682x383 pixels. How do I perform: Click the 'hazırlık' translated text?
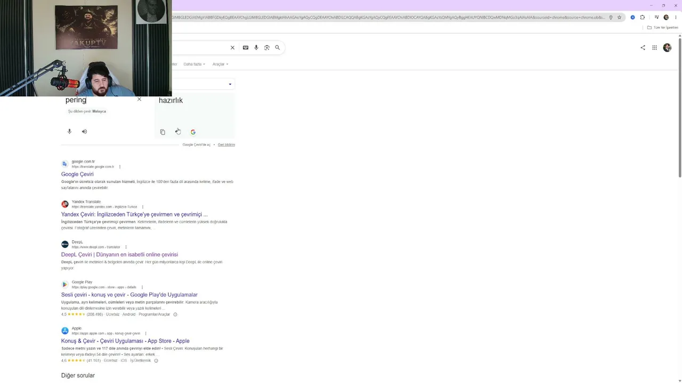click(x=170, y=101)
